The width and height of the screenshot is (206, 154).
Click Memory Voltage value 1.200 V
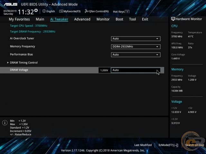(x=192, y=80)
